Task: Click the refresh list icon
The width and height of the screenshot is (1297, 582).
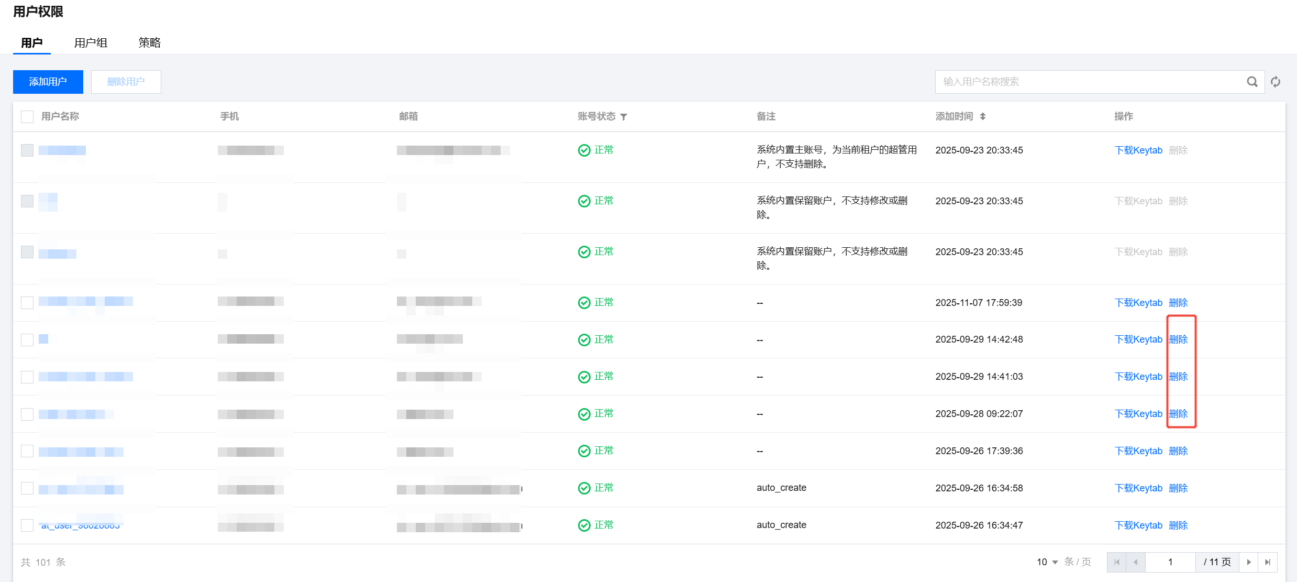Action: pos(1276,82)
